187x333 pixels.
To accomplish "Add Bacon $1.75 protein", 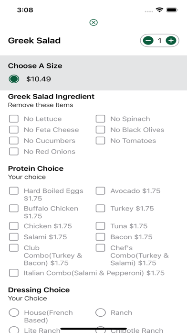I will coord(100,237).
